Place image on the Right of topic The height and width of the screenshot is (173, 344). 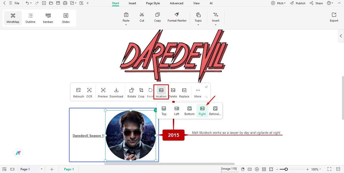coord(202,110)
